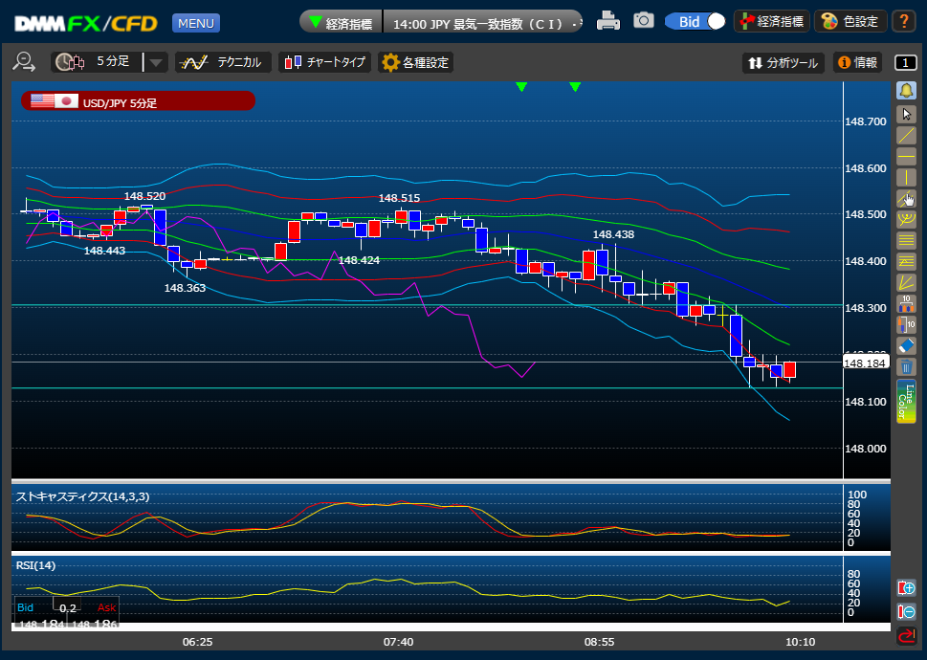Image resolution: width=927 pixels, height=660 pixels.
Task: Open the テクニカル indicators menu
Action: point(223,62)
